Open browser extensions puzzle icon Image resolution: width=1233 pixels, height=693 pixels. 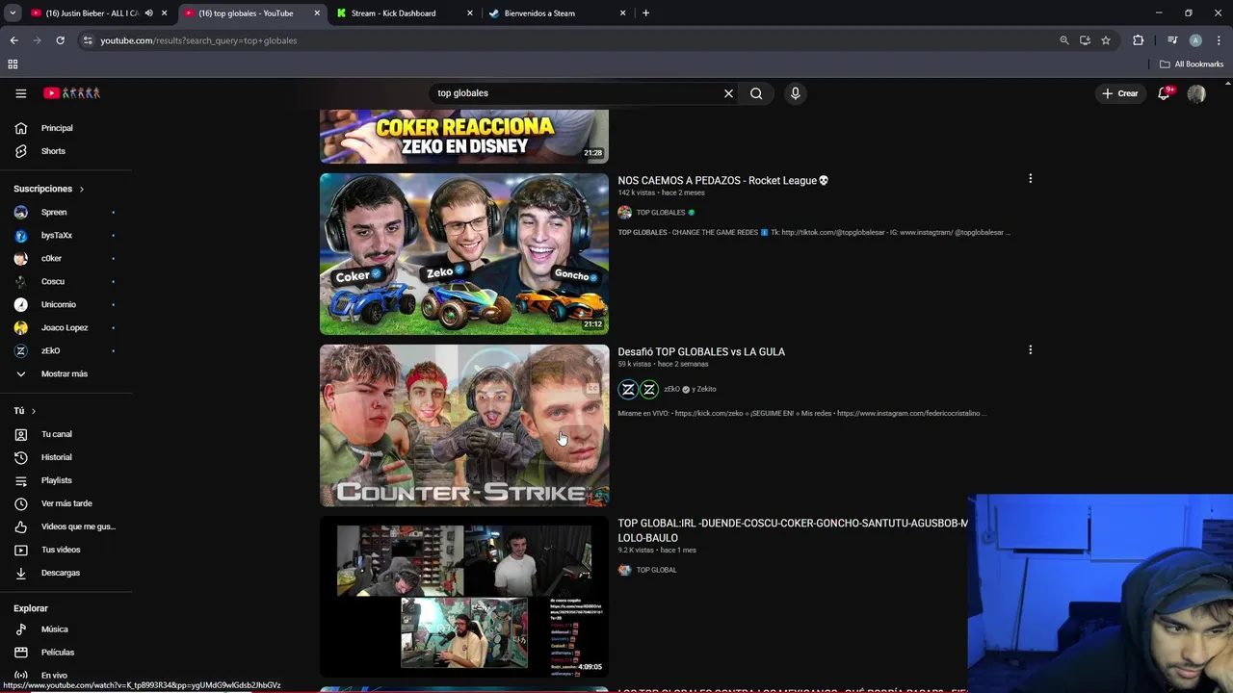1139,40
